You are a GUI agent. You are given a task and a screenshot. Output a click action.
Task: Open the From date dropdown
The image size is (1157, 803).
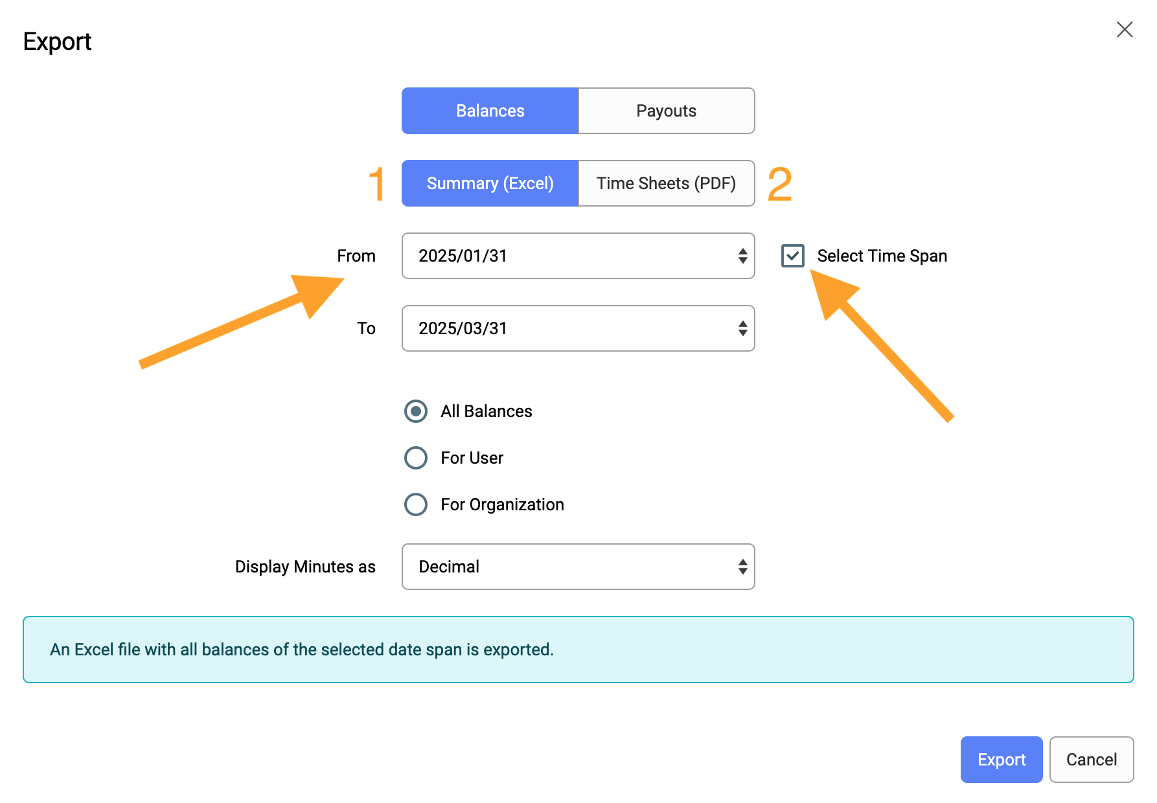(x=578, y=256)
